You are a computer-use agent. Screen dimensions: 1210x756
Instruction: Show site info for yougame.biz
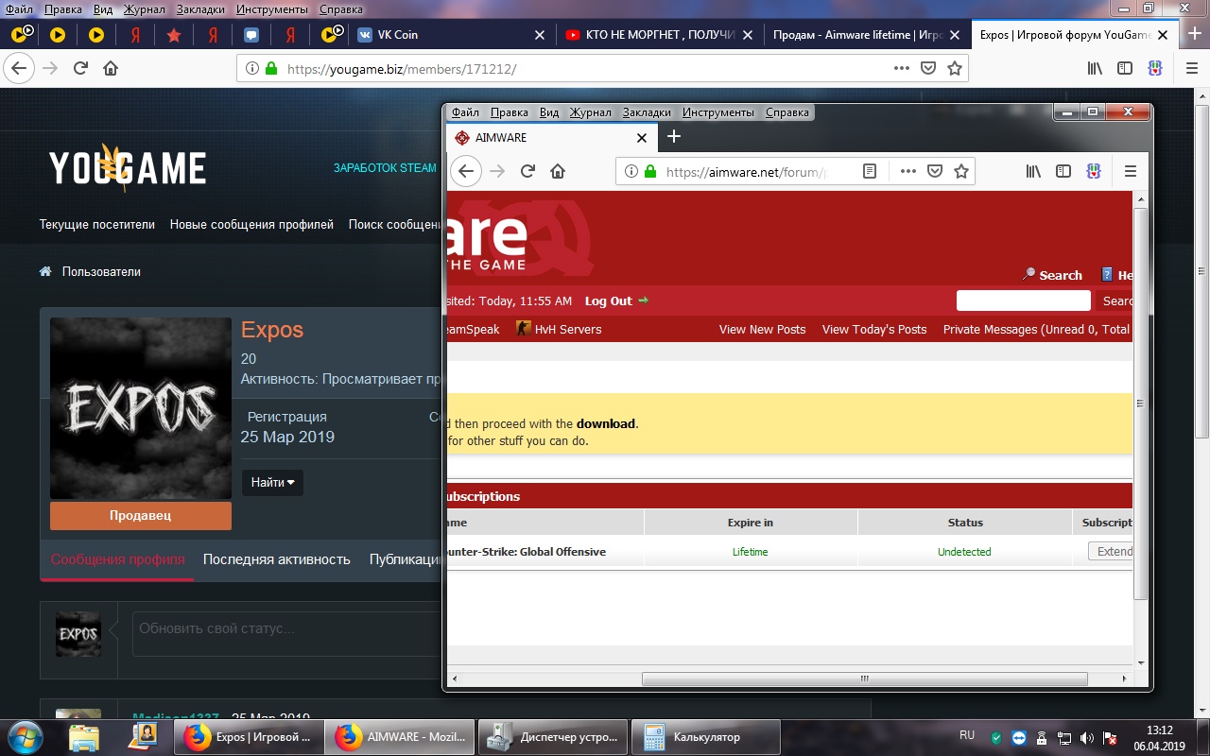click(x=251, y=68)
